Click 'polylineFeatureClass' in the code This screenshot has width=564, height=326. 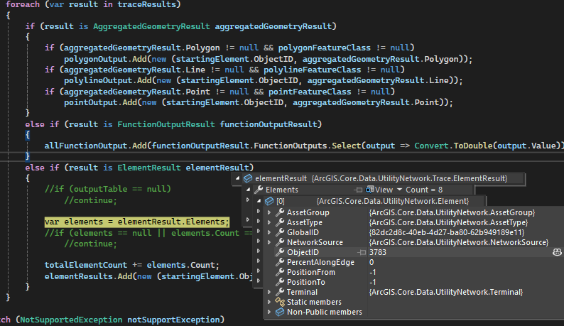(x=312, y=70)
